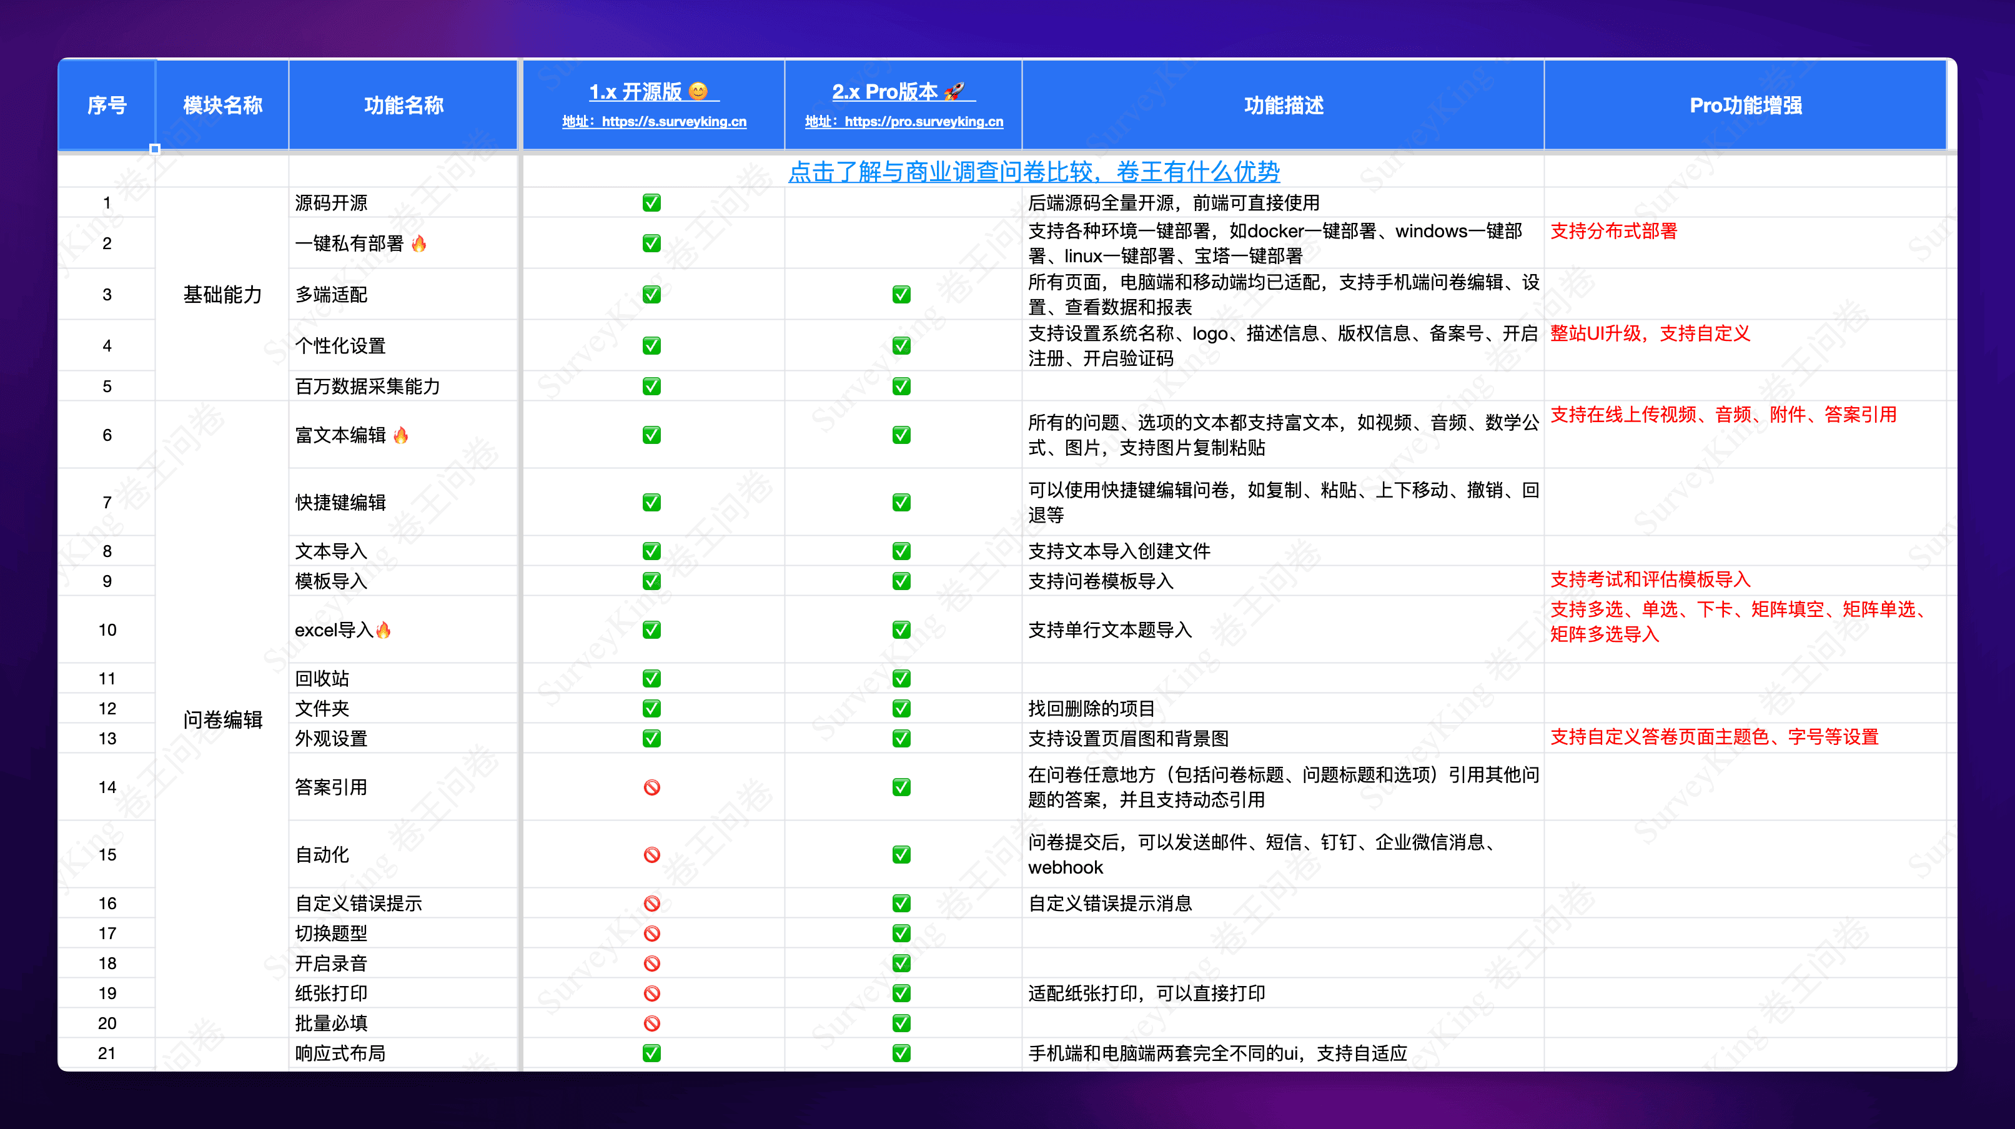
Task: Click the fire icon next to 富文本编辑
Action: click(400, 435)
